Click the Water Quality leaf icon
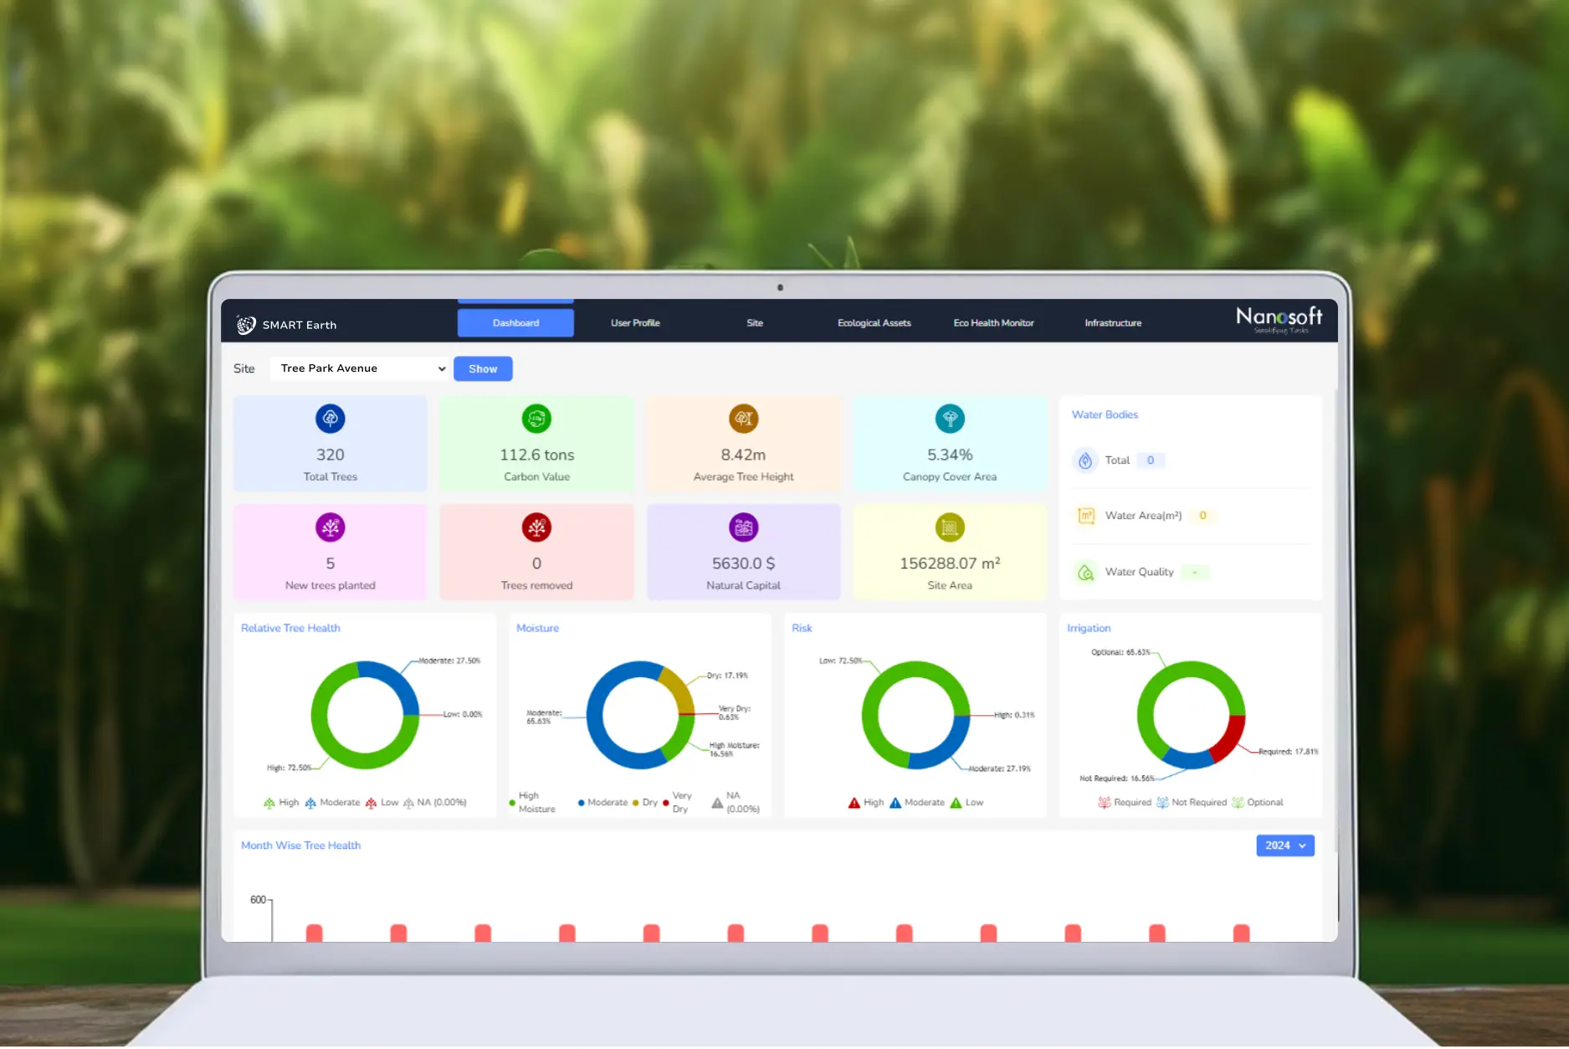The height and width of the screenshot is (1049, 1569). 1085,573
